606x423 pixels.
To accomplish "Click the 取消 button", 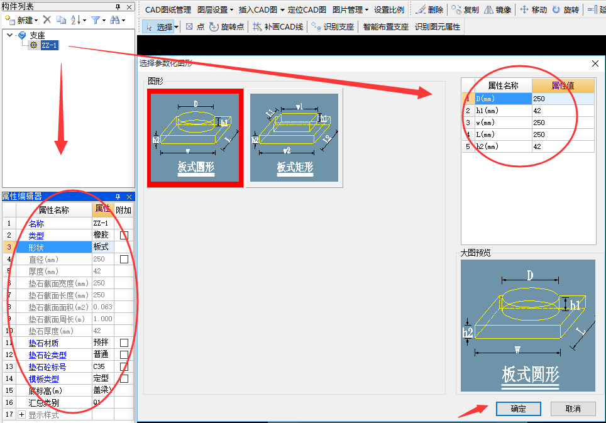I will pyautogui.click(x=573, y=409).
